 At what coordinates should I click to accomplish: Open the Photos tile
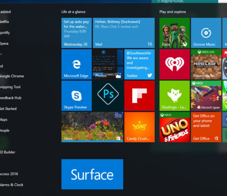click(x=108, y=64)
